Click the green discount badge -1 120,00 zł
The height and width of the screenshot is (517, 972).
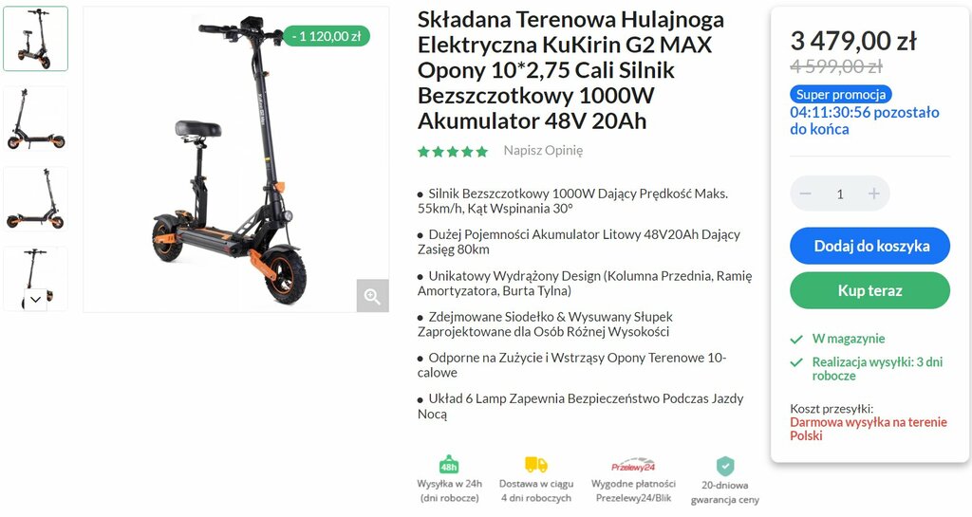327,36
